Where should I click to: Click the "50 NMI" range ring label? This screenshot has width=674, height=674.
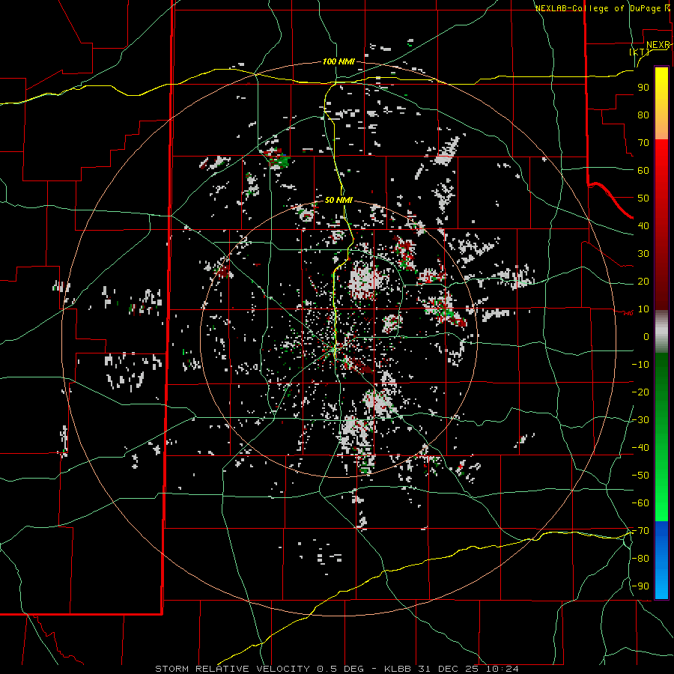338,200
